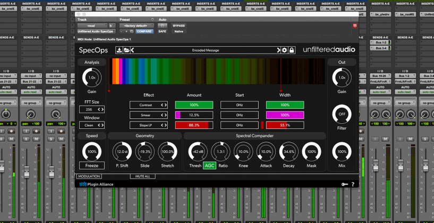Open the Smear effect selector
Viewport: 434px width, 223px height.
(149, 115)
